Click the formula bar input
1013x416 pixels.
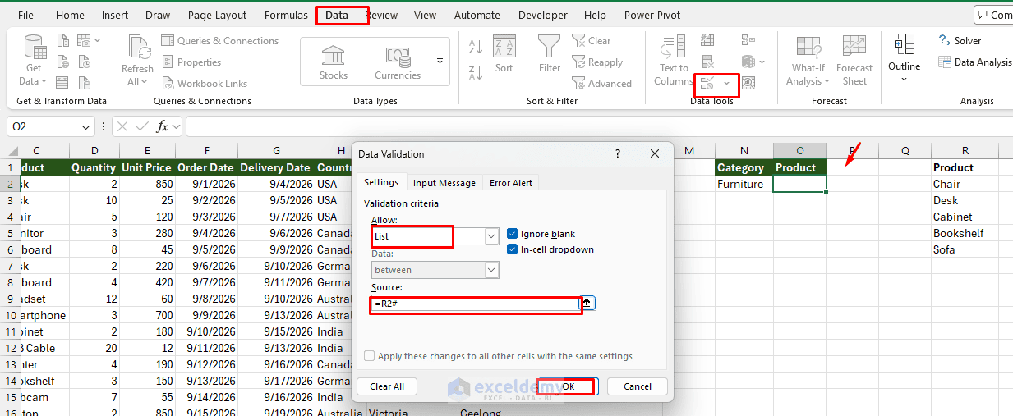pyautogui.click(x=599, y=126)
